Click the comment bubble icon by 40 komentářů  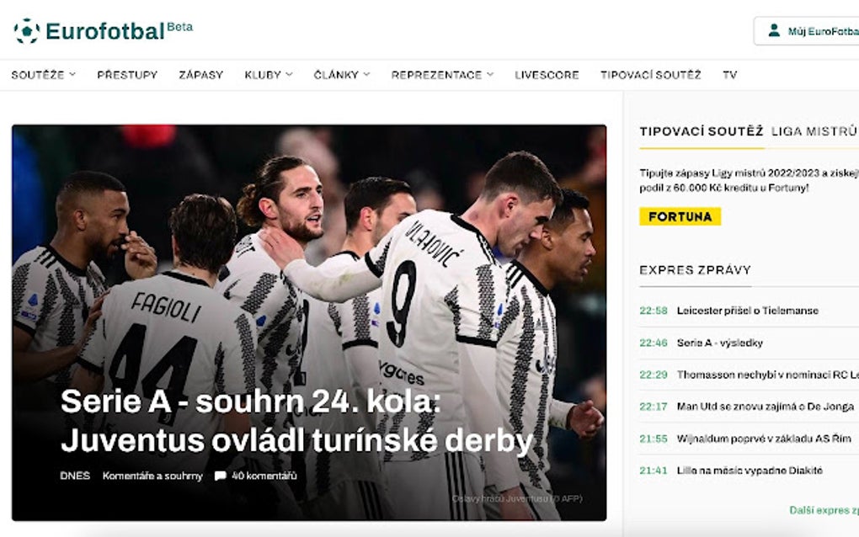coord(221,476)
